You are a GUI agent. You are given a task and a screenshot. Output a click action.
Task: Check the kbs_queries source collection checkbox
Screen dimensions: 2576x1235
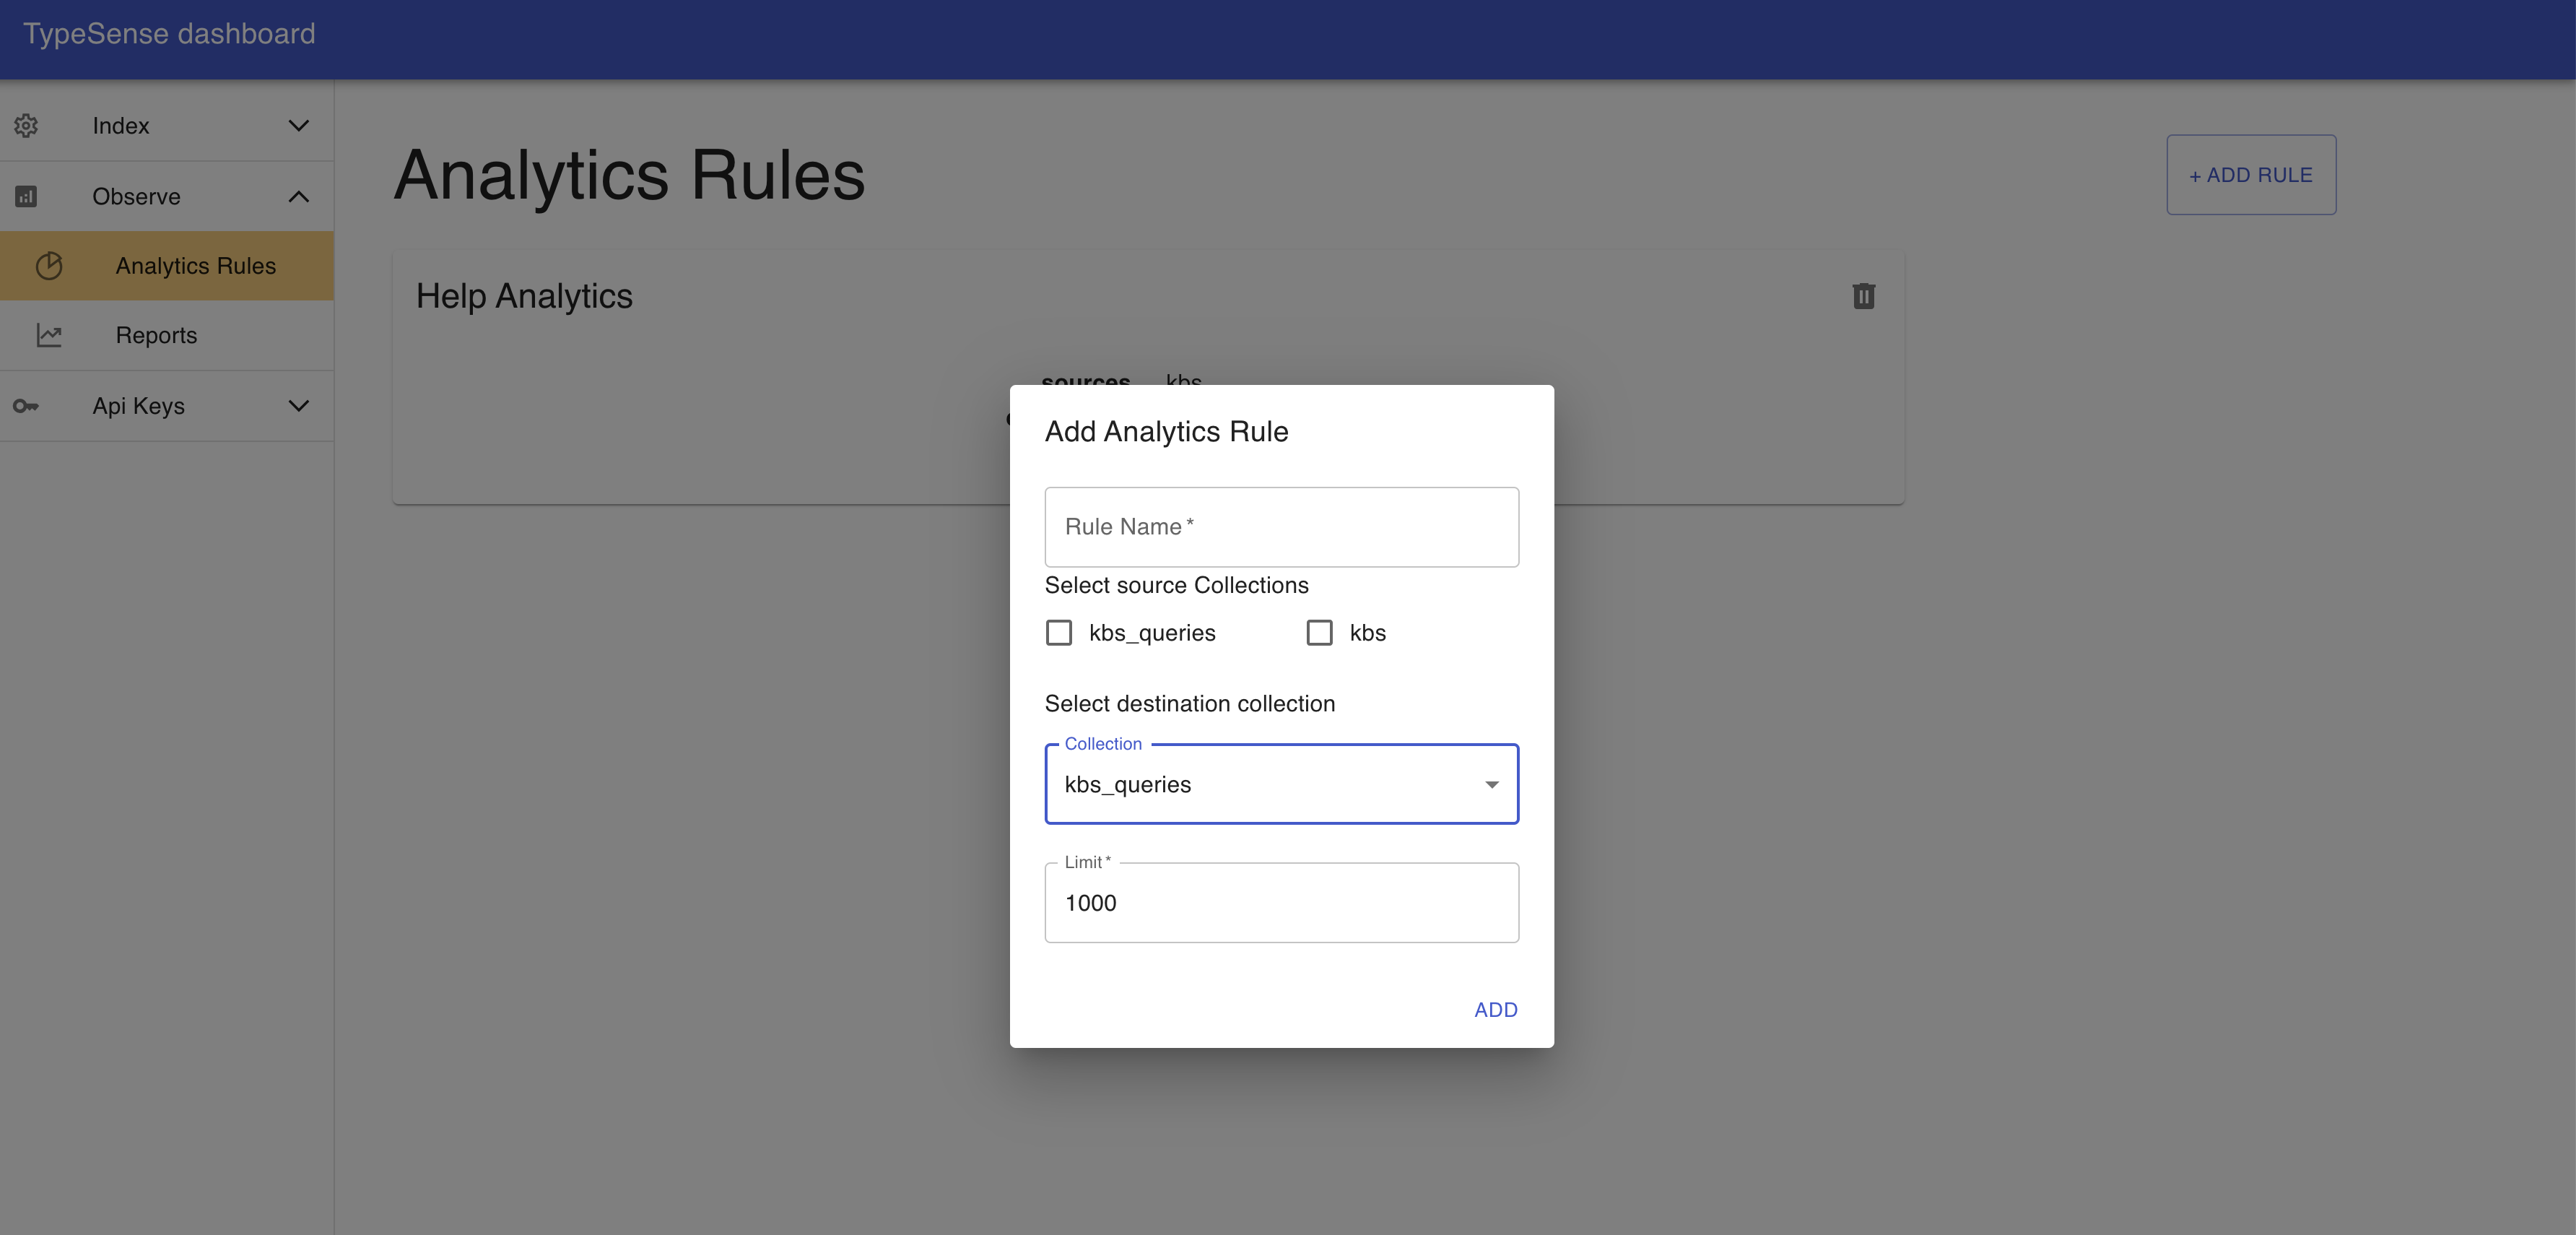click(x=1059, y=633)
